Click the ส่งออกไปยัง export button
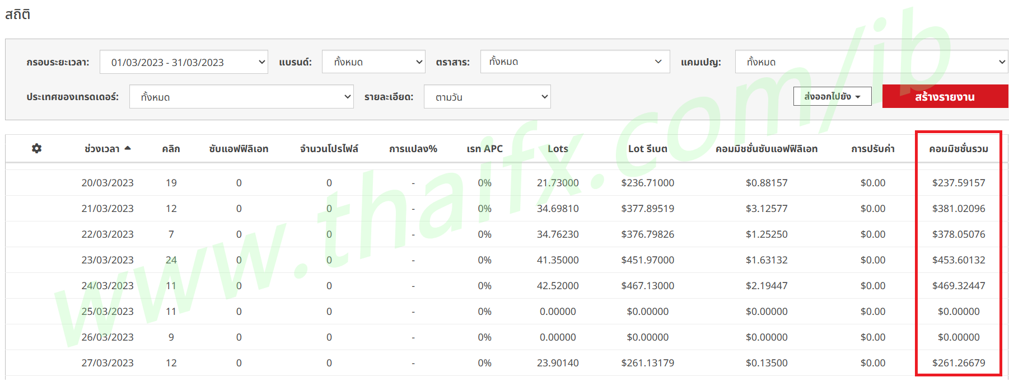 coord(832,96)
